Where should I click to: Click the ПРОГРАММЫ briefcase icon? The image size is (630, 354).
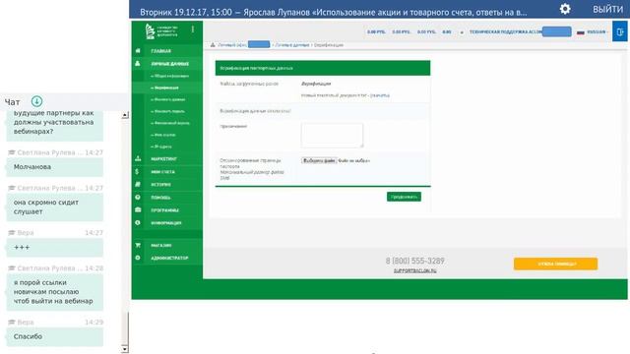coord(138,209)
